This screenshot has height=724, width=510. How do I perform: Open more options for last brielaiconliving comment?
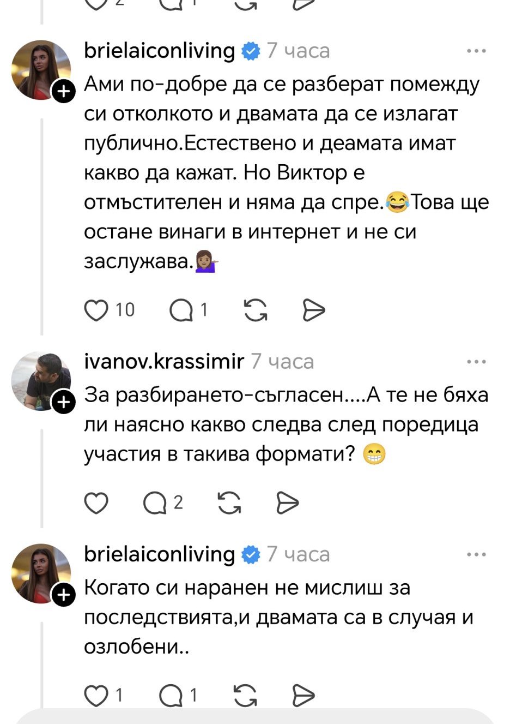coord(476,555)
